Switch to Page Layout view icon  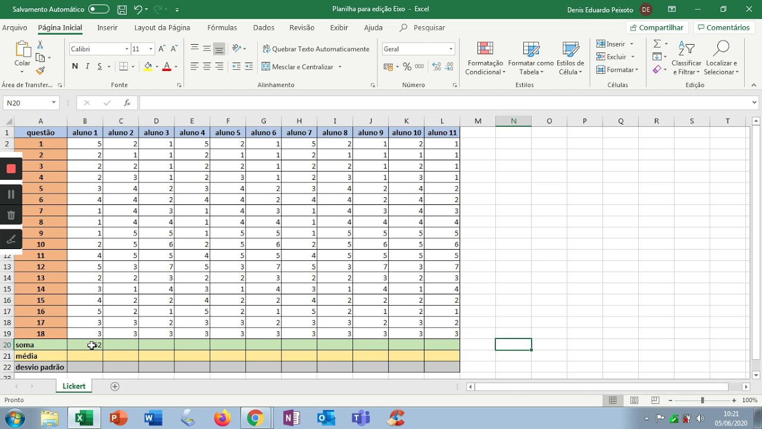(x=634, y=400)
